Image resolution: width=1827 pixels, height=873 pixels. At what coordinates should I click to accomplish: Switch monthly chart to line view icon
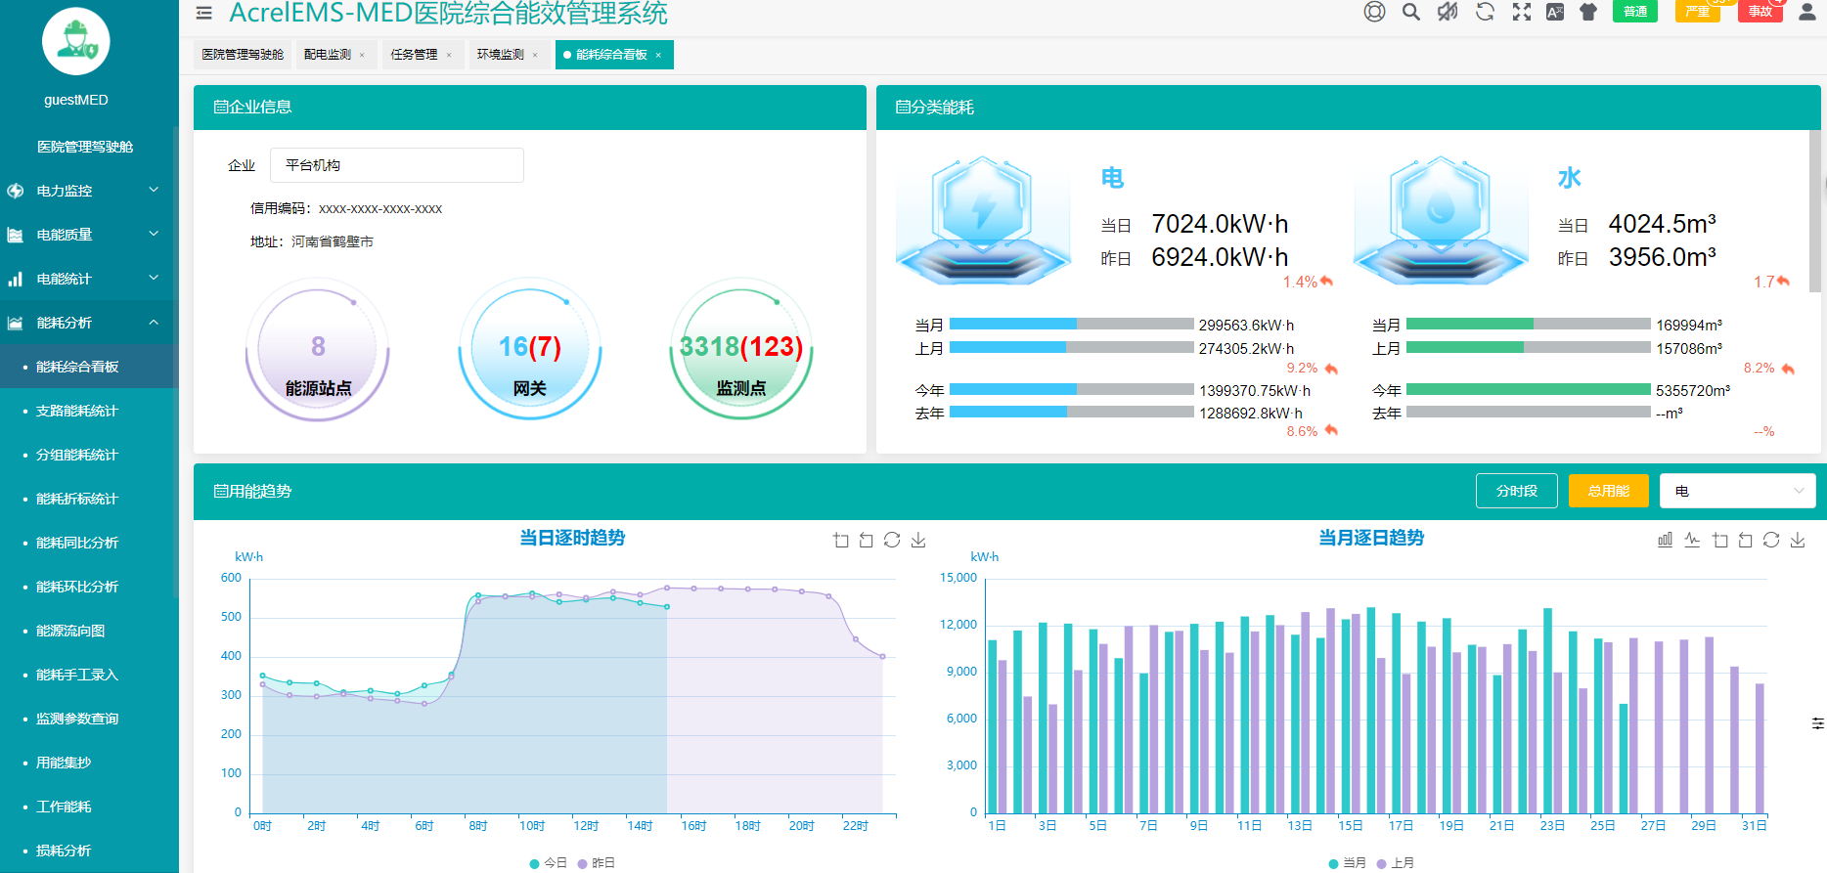coord(1692,540)
